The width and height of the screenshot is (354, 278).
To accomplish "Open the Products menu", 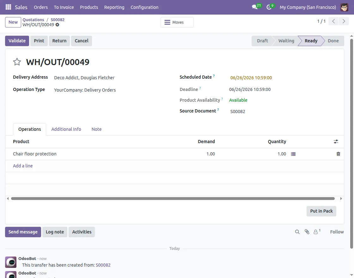I will (x=89, y=7).
